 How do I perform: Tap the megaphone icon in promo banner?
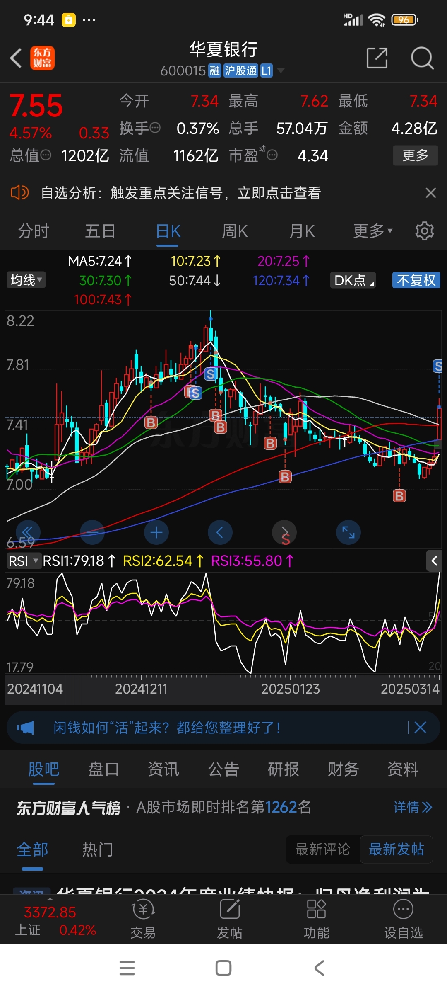click(26, 728)
